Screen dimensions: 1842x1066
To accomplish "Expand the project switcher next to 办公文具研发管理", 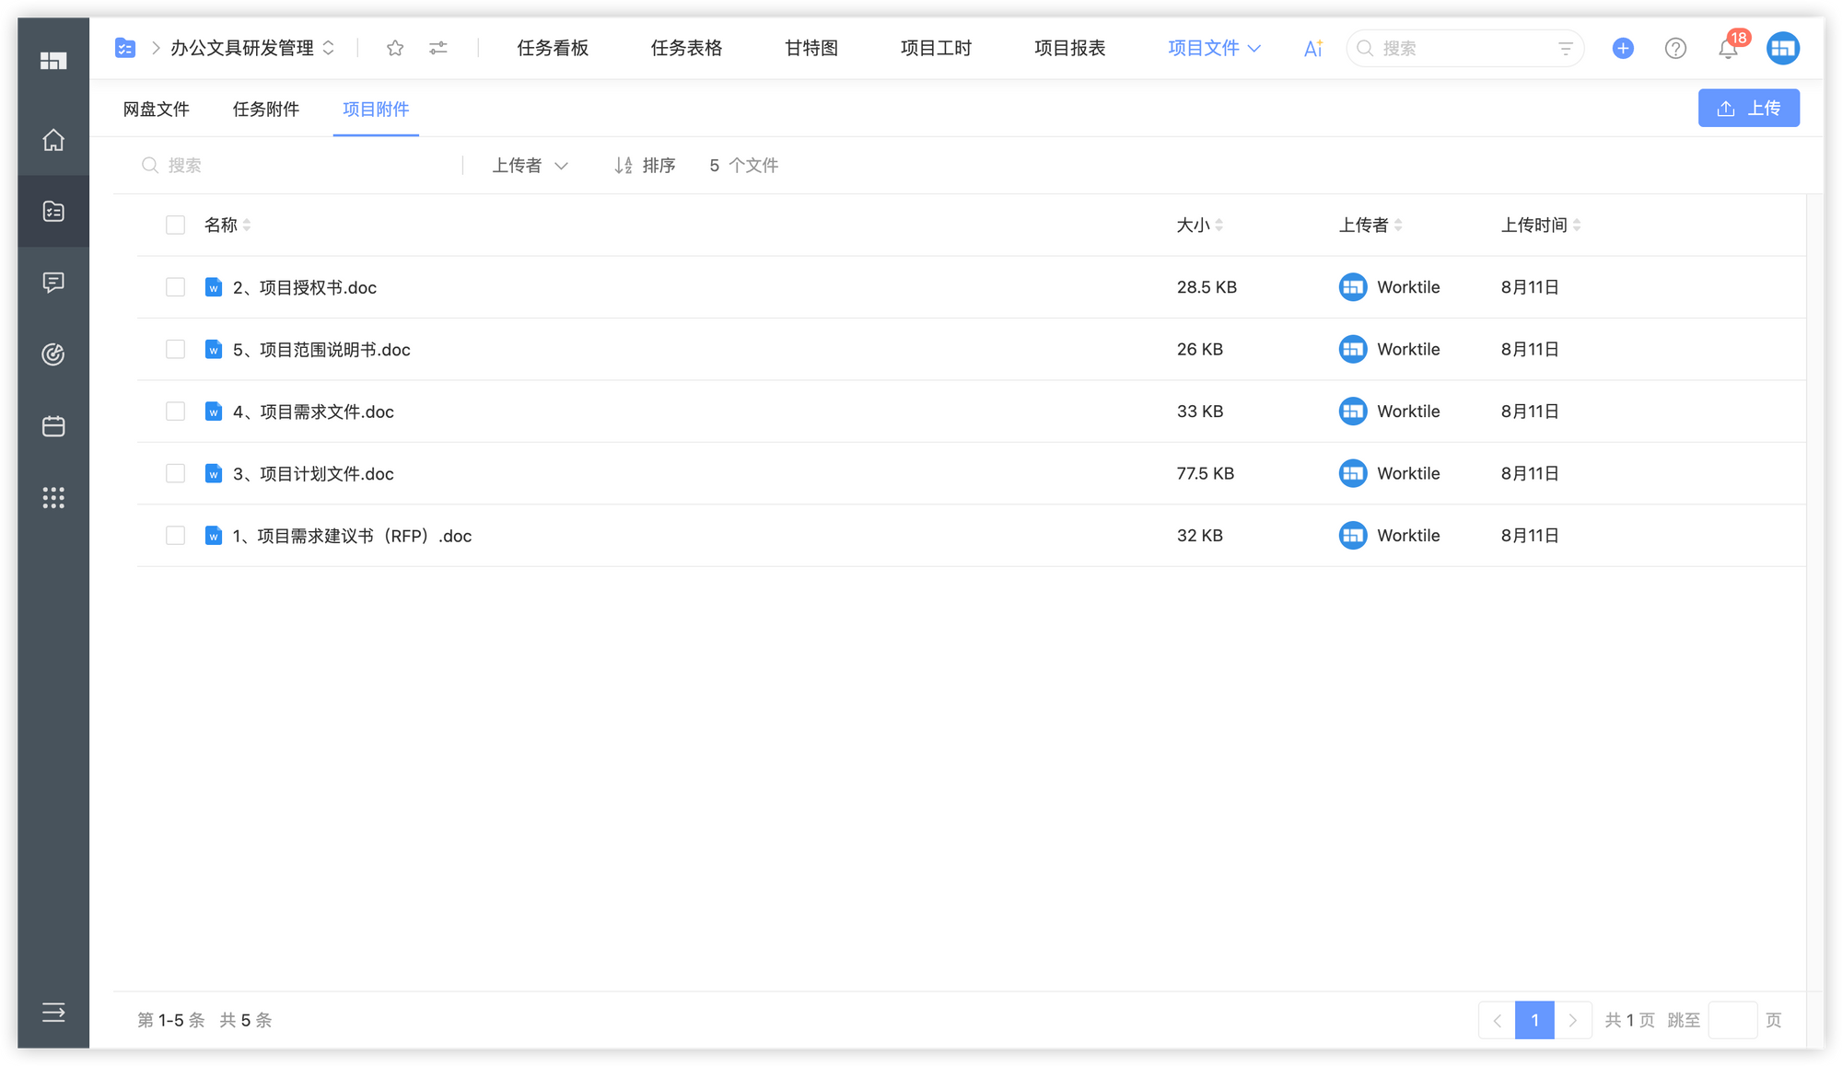I will coord(330,47).
